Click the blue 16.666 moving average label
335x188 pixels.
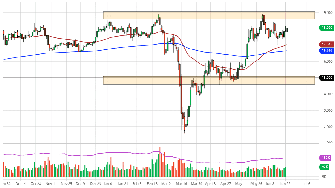click(327, 51)
